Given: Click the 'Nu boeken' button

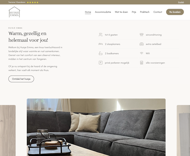Looking at the screenshot, I should [x=175, y=12].
